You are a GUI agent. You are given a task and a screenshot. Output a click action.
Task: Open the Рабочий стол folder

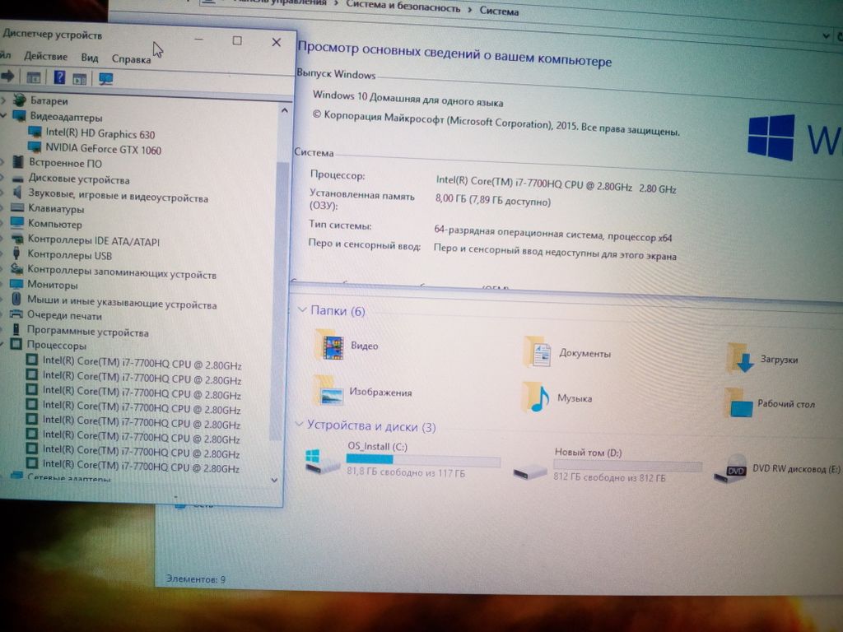click(739, 404)
